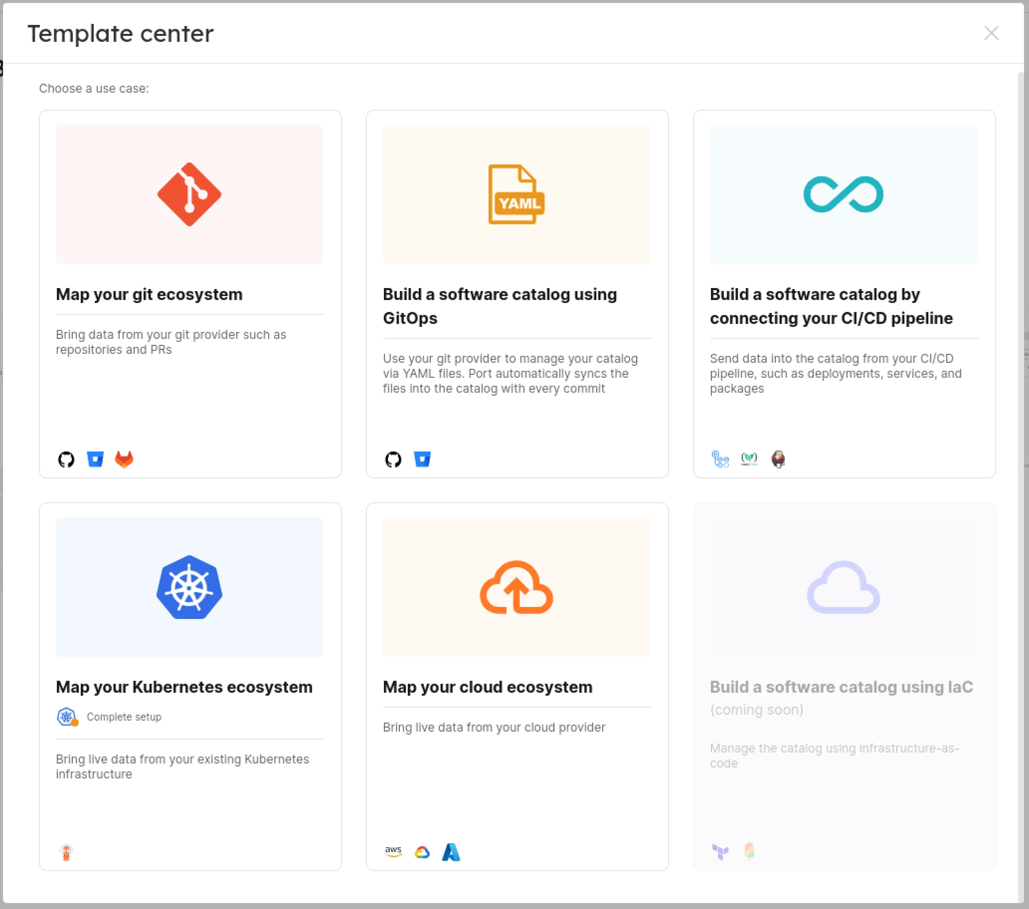The image size is (1029, 909).
Task: Click 'Build a software catalog using IaC' title
Action: coord(841,687)
